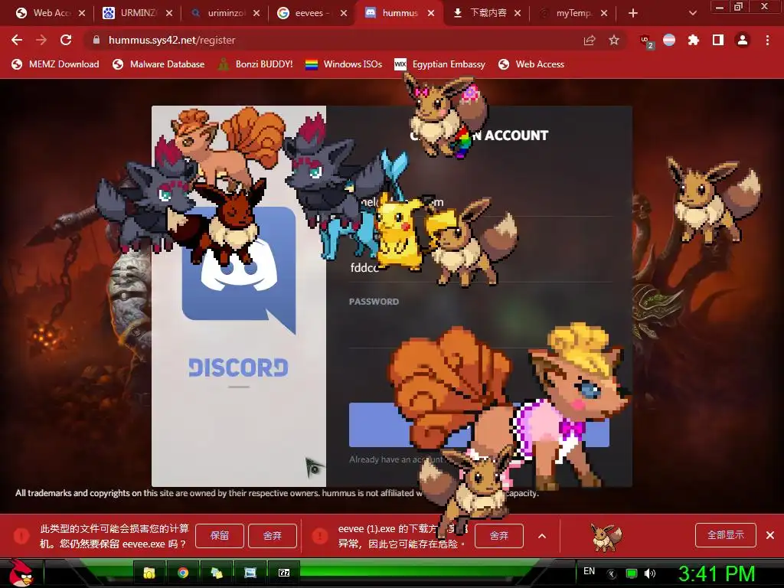
Task: Open the Angry Bird start button
Action: (21, 573)
